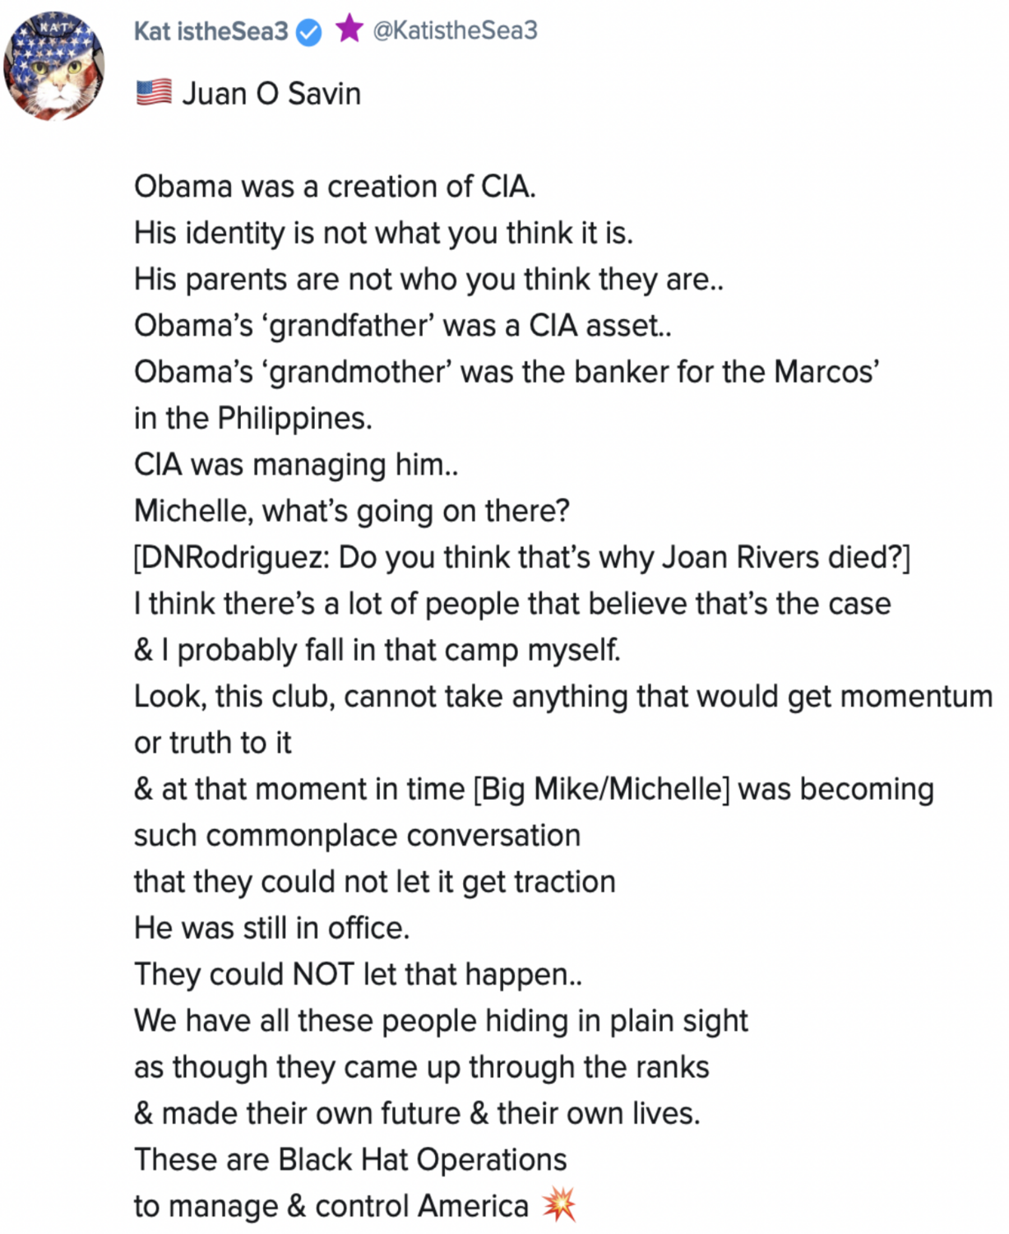The width and height of the screenshot is (1009, 1234).
Task: Click the line "His identity is not what you think"
Action: point(383,234)
